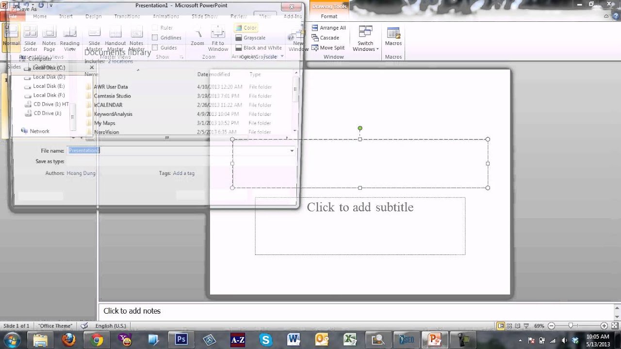621x349 pixels.
Task: Click the Add a tag link
Action: pyautogui.click(x=183, y=173)
